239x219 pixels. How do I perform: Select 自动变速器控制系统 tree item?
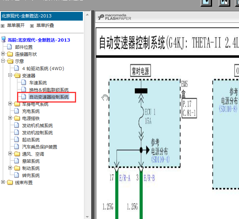pyautogui.click(x=49, y=97)
